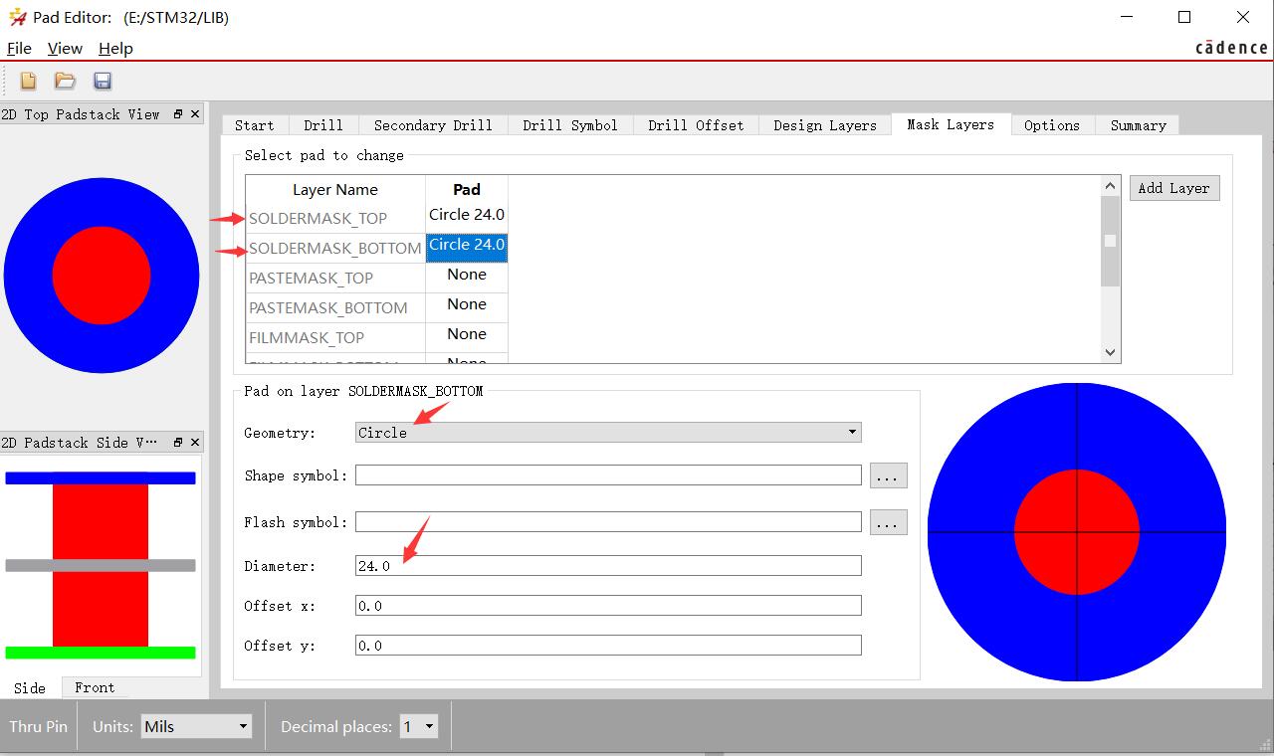
Task: Open an existing padstack library file
Action: [x=64, y=82]
